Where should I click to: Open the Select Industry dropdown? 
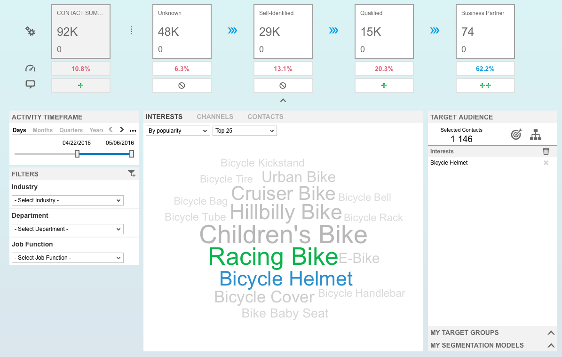[68, 200]
